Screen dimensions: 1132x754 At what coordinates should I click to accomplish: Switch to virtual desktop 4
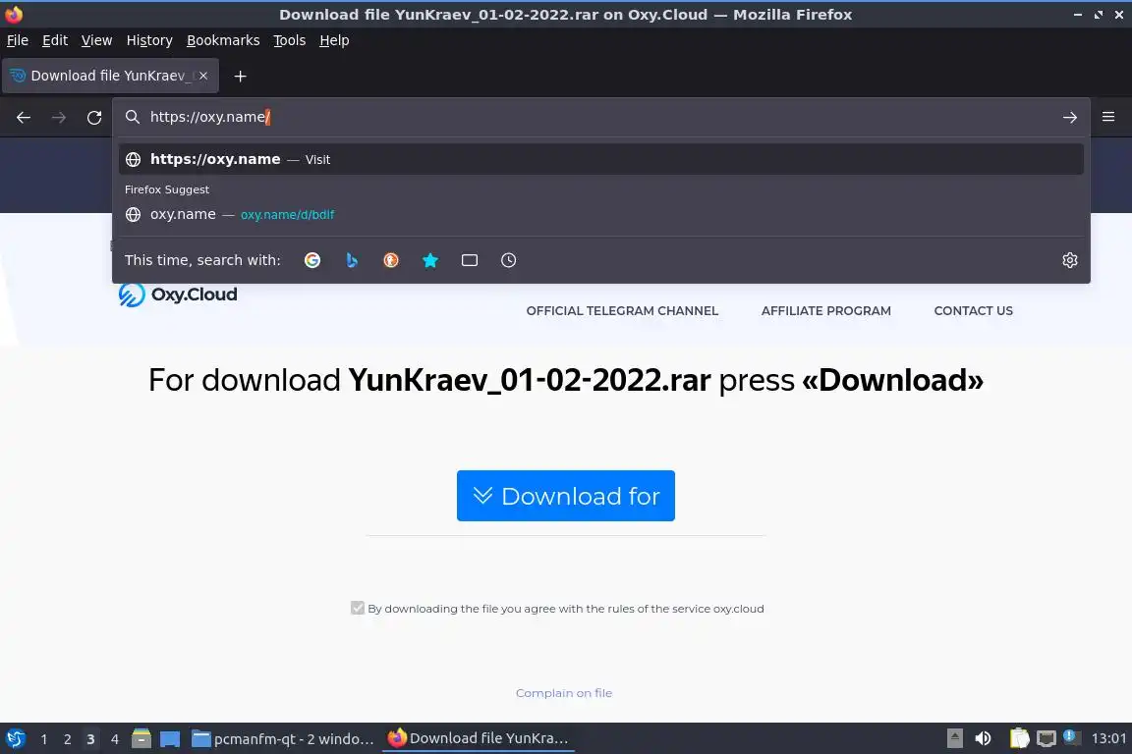pyautogui.click(x=114, y=739)
